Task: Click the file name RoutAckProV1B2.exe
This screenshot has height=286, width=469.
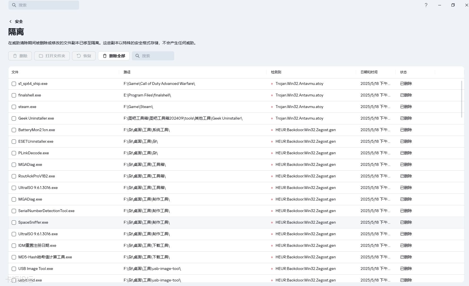Action: click(x=37, y=176)
